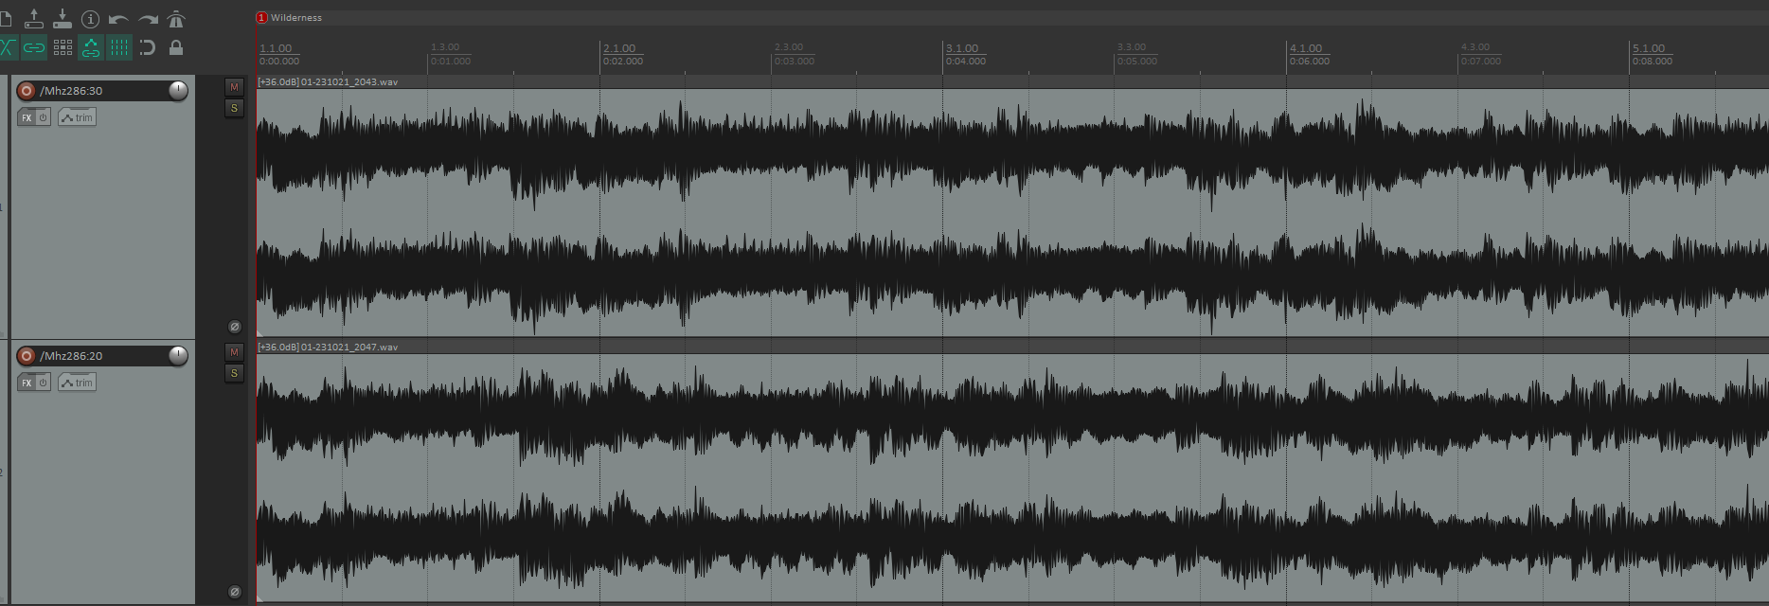Bypass FX power button on /Mhz286:20
Screen dimensions: 1769x606
(x=44, y=383)
